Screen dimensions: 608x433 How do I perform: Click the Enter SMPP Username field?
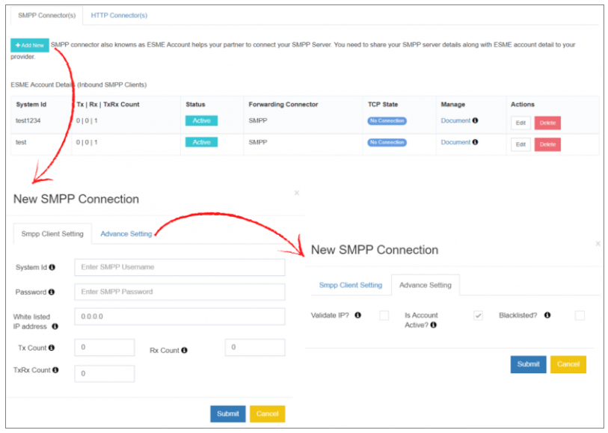(179, 266)
